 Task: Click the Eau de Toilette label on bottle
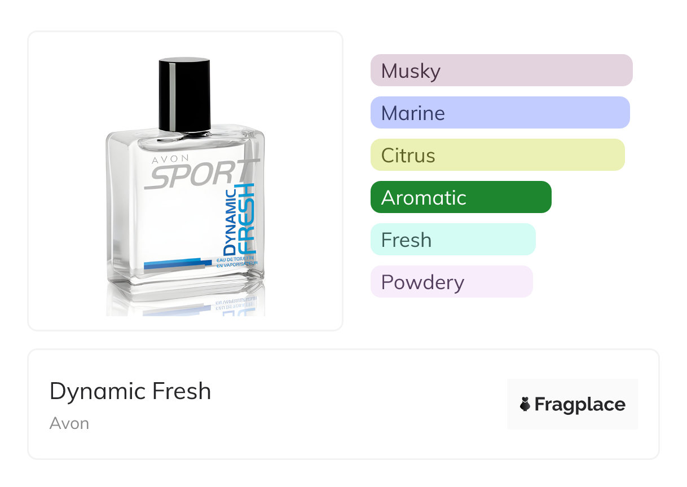point(236,261)
